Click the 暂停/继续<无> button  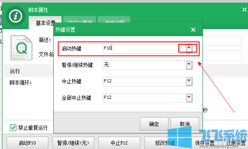coord(73,143)
